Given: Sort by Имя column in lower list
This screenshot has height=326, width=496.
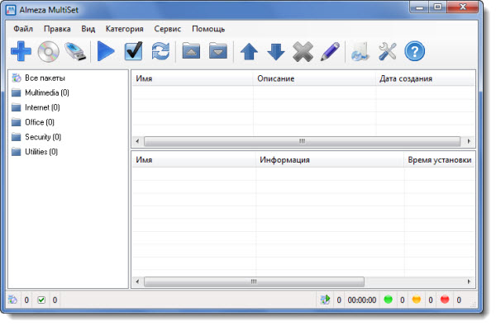Looking at the screenshot, I should click(193, 159).
